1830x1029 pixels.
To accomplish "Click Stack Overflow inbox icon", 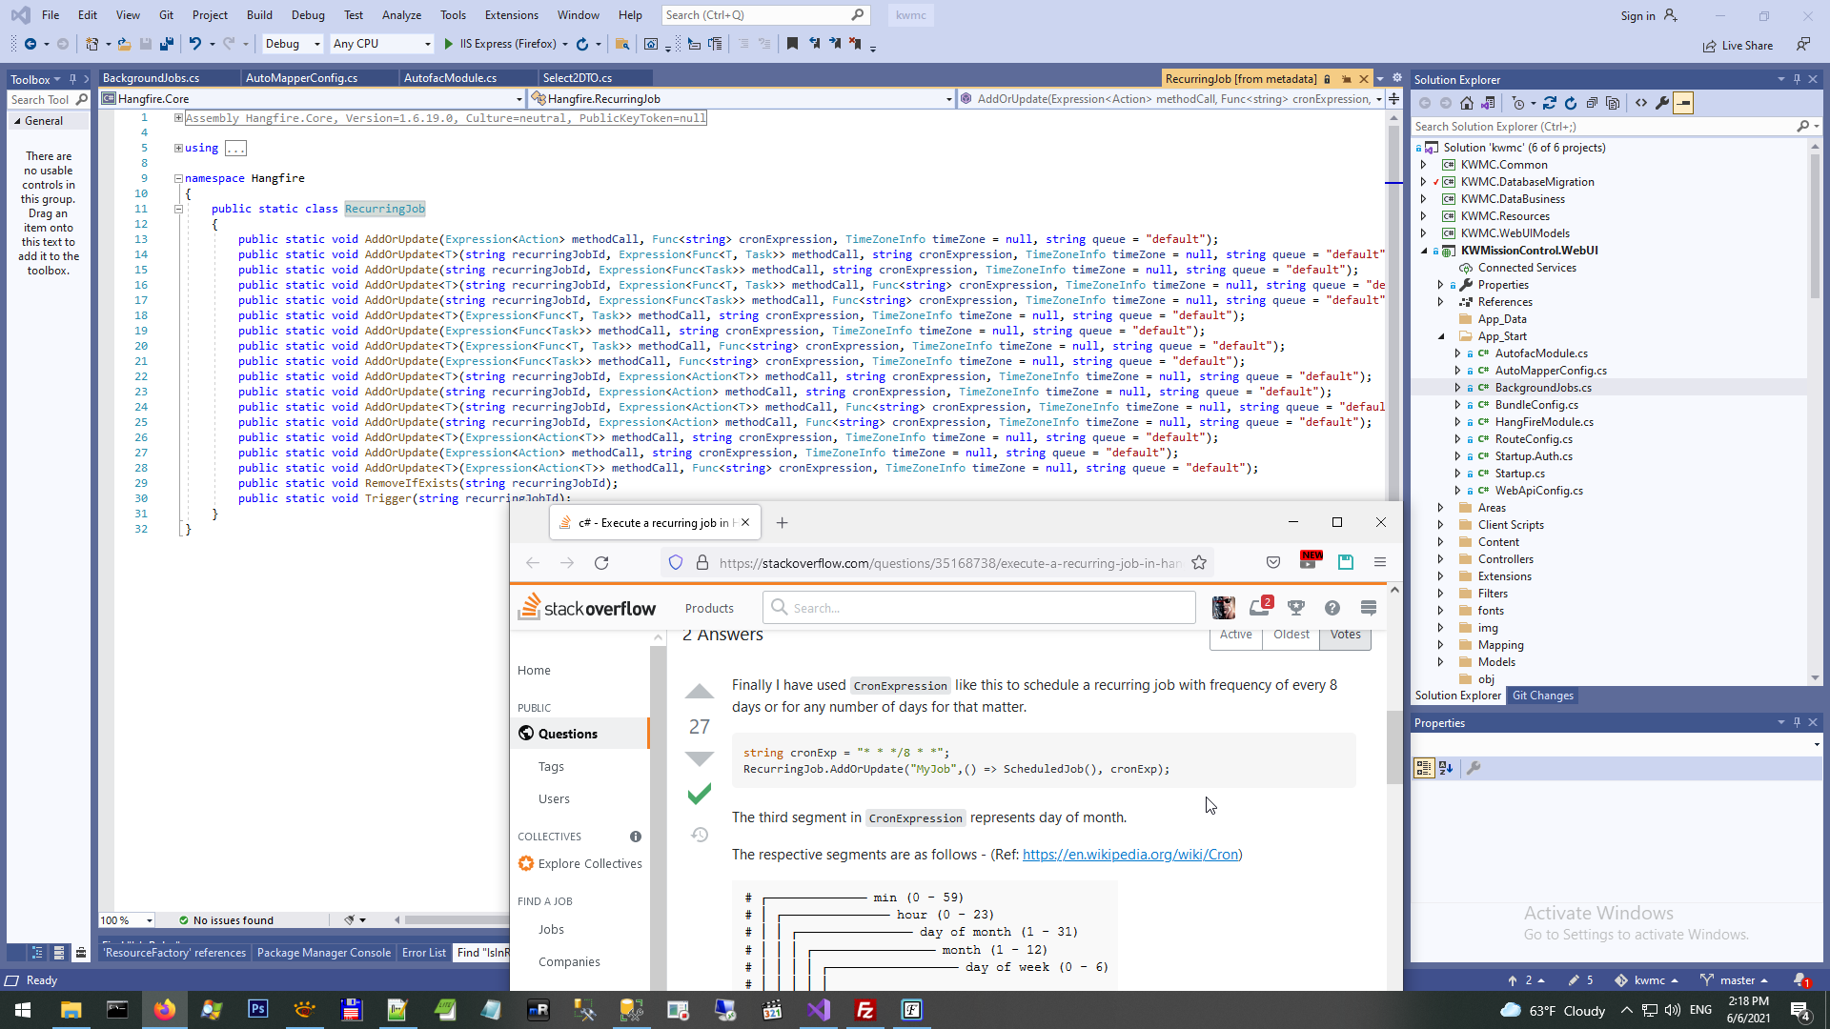I will pos(1259,608).
